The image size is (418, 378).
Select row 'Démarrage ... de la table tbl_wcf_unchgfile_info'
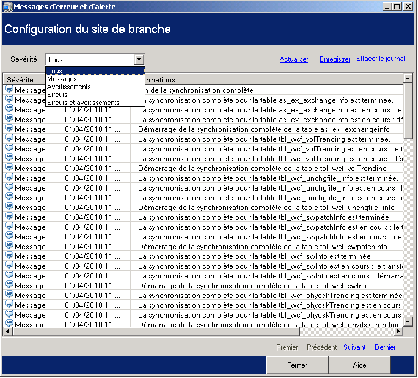[x=203, y=207]
